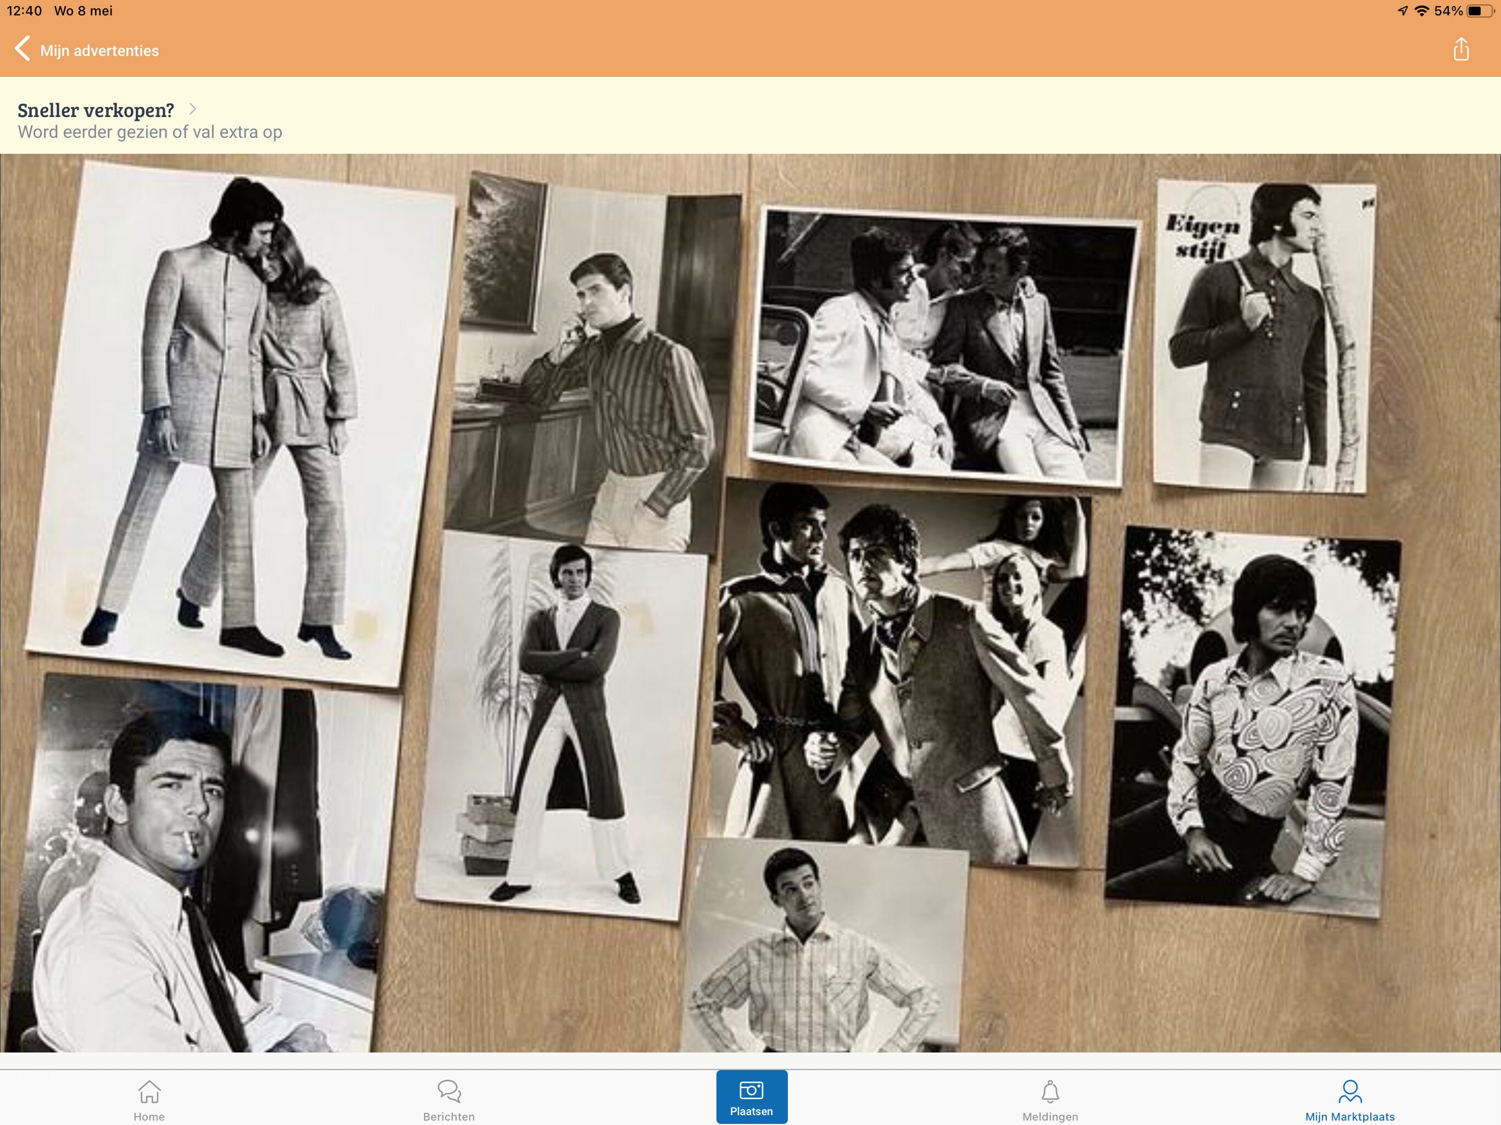Go back using the back chevron arrow
Image resolution: width=1501 pixels, height=1125 pixels.
coord(23,49)
